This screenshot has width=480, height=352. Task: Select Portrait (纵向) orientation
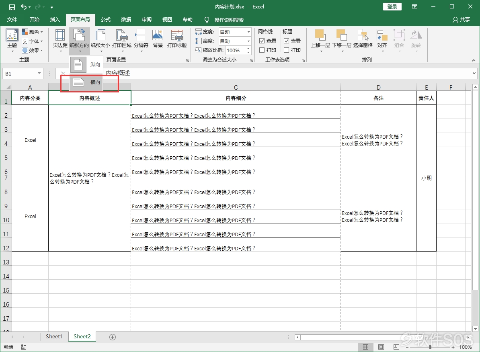86,65
